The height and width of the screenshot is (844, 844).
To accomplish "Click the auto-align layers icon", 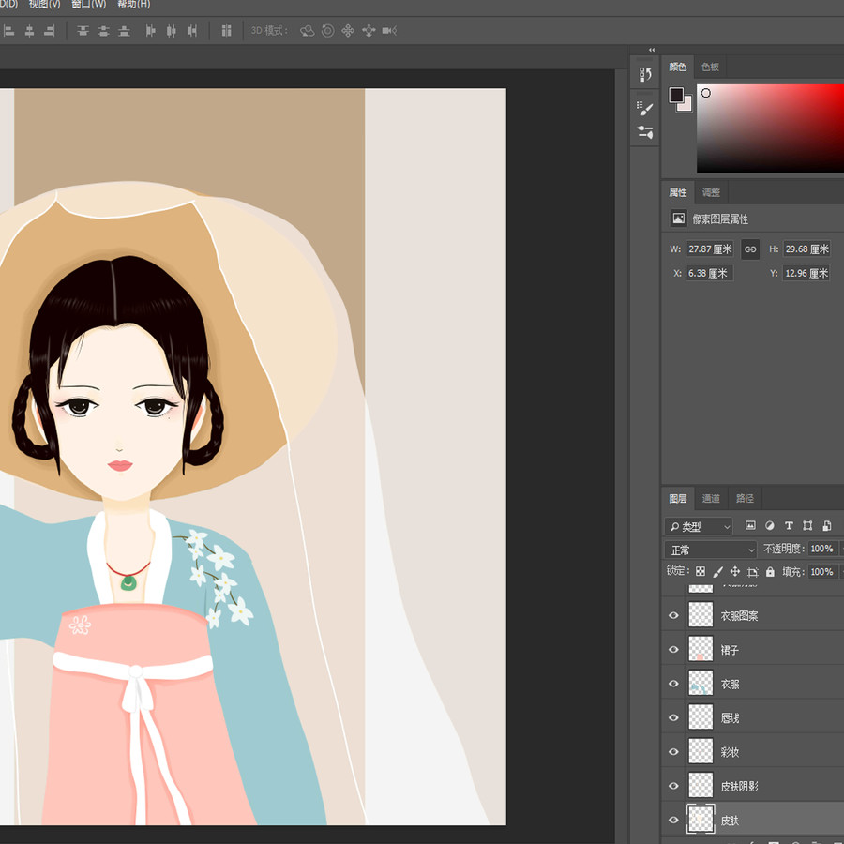I will 227,31.
